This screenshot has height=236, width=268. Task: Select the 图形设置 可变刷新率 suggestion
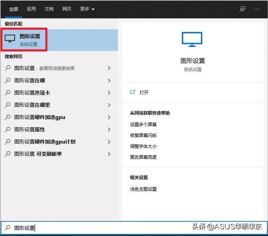click(x=59, y=154)
